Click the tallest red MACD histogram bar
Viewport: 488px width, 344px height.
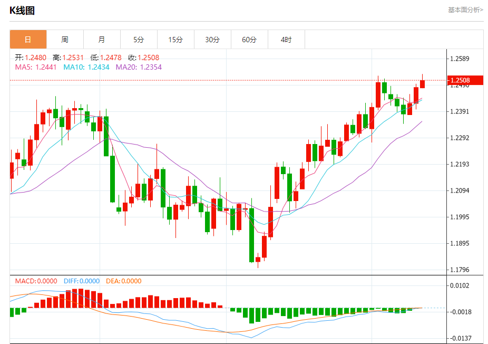[75, 299]
